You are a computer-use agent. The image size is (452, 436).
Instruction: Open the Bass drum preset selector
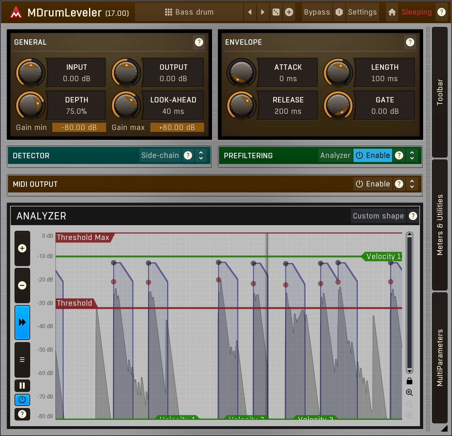click(x=189, y=12)
